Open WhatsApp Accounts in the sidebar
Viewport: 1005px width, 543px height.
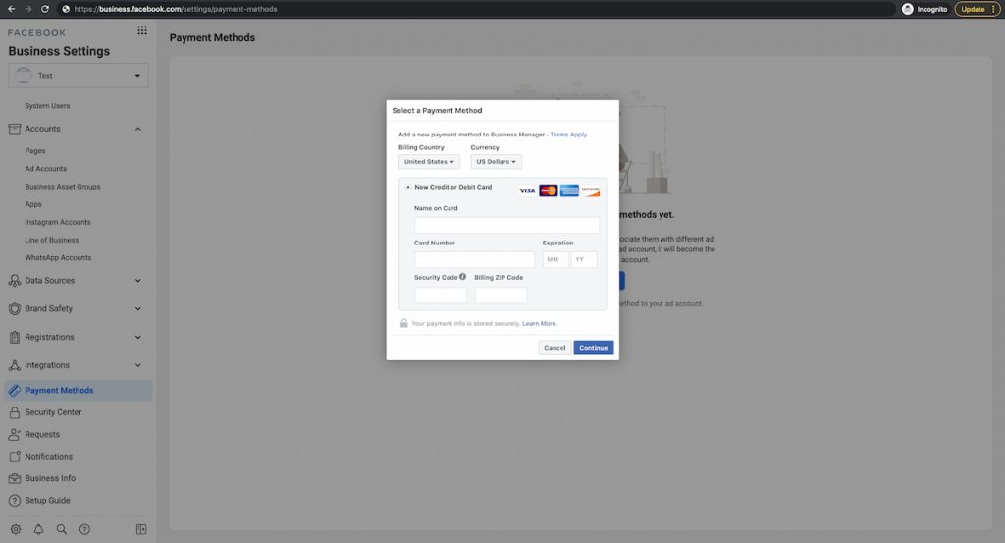(58, 257)
